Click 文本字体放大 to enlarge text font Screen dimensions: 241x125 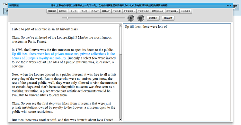pos(129,11)
